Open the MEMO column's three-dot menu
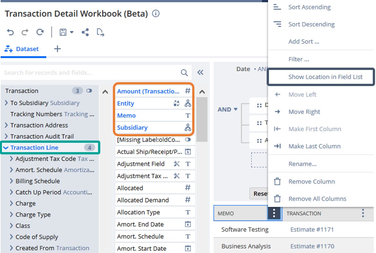This screenshot has height=253, width=376. [274, 213]
